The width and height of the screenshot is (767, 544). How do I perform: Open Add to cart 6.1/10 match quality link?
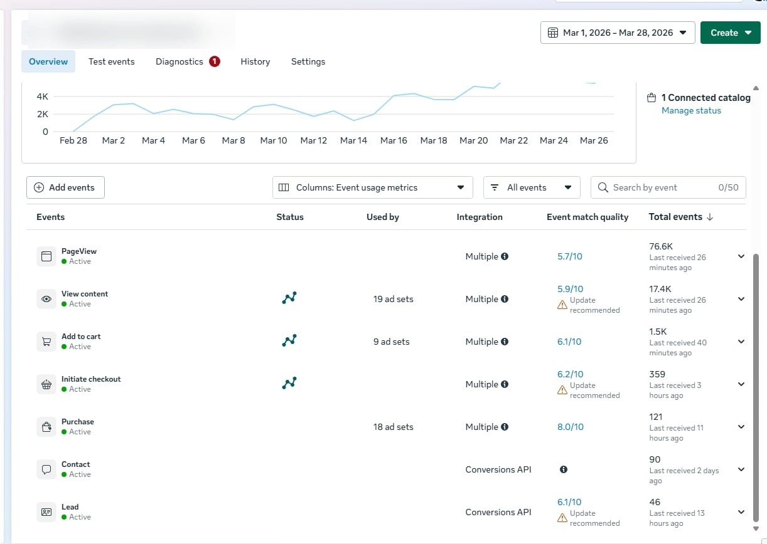[x=569, y=342]
